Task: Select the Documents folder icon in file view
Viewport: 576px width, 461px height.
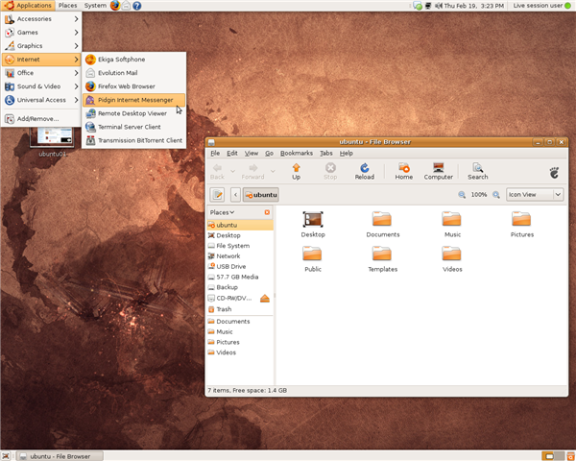Action: click(382, 219)
